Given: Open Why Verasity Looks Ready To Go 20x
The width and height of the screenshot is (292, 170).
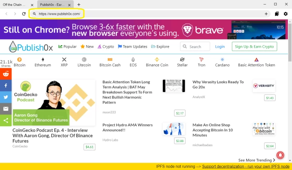Looking at the screenshot, I should point(218,85).
